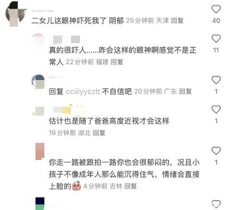Open the pink avatar on the Jilin comment

click(40, 152)
